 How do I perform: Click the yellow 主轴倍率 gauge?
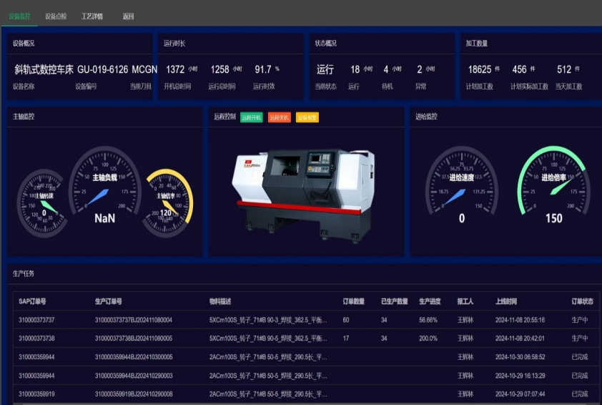(167, 203)
